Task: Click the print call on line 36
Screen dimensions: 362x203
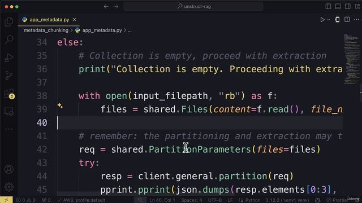Action: (x=92, y=69)
